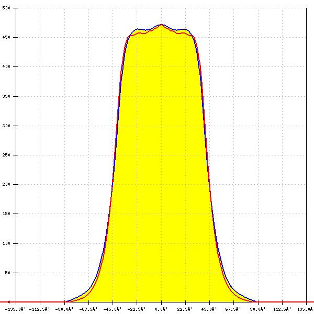Viewport: 314px width, 314px height.
Task: Click the 22.5° x-axis label
Action: click(185, 309)
